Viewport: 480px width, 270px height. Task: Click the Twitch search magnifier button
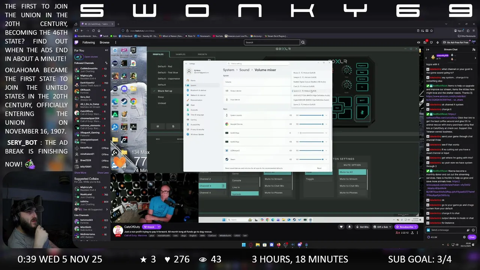(303, 42)
